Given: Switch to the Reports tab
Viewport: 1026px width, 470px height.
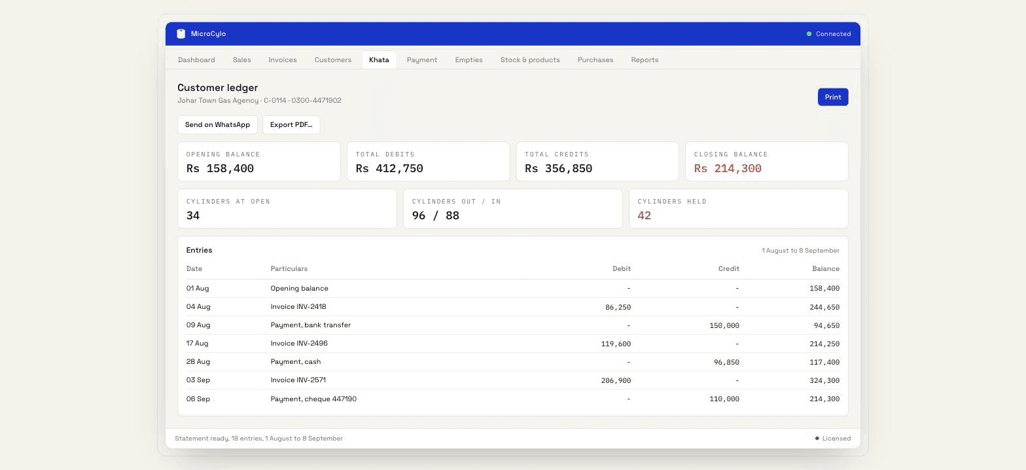Looking at the screenshot, I should pos(645,60).
